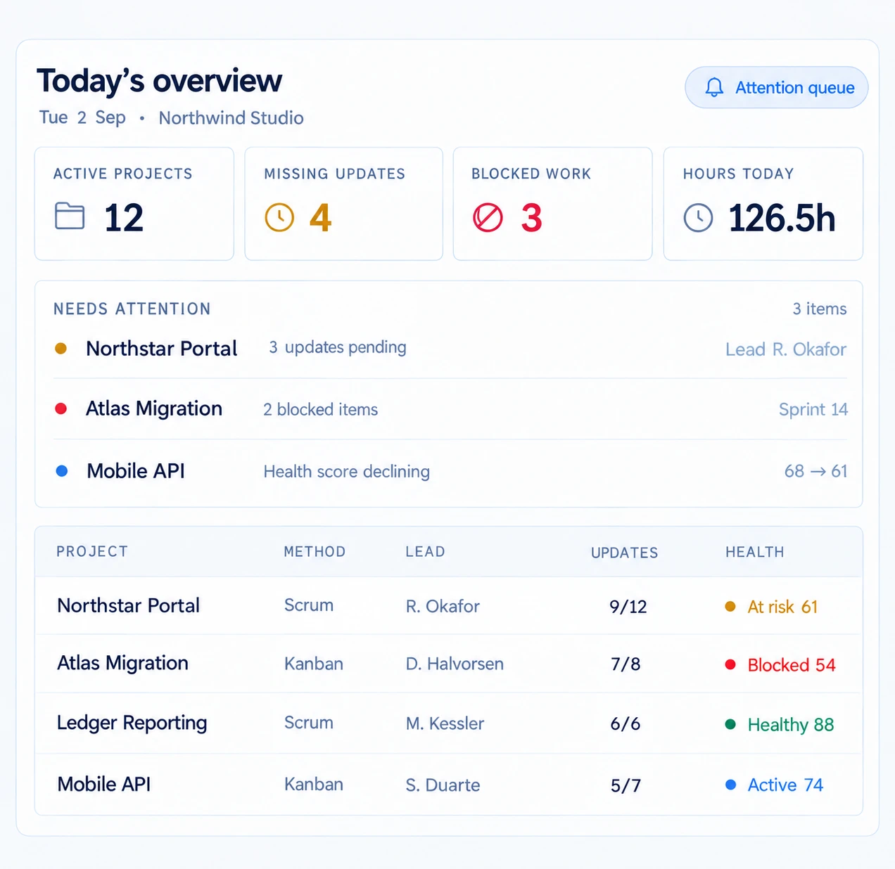
Task: Click the blue dot beside Mobile API alert
Action: coord(62,471)
